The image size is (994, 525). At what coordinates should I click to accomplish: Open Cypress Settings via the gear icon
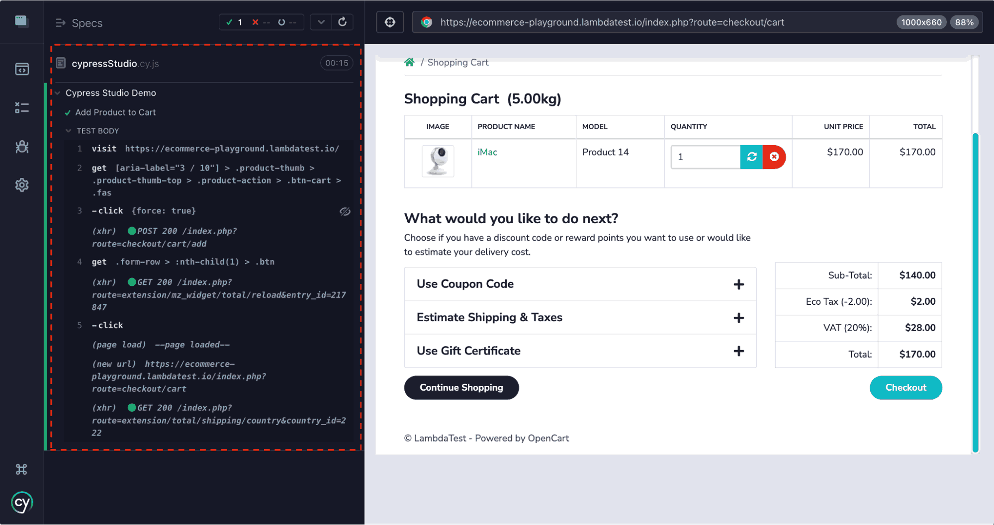pos(22,184)
